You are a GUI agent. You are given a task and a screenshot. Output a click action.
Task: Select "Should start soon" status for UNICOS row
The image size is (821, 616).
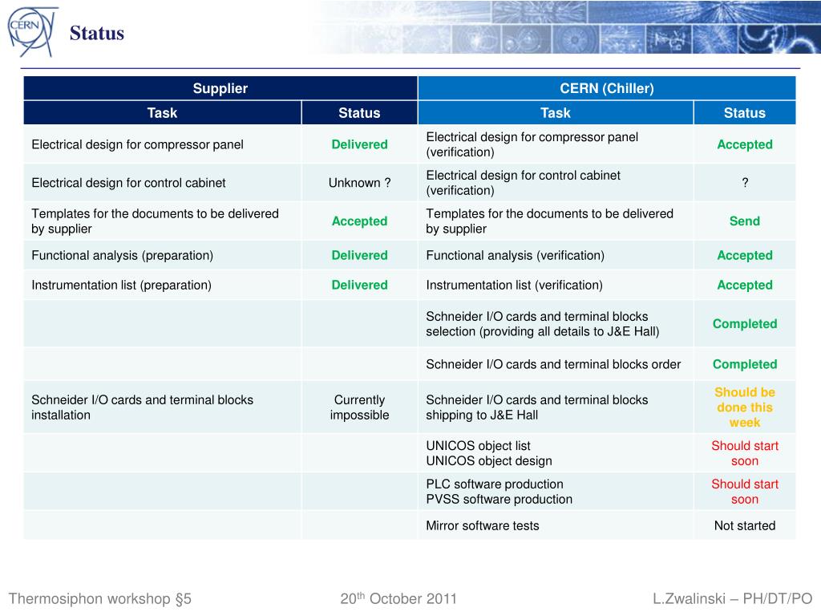pyautogui.click(x=745, y=453)
